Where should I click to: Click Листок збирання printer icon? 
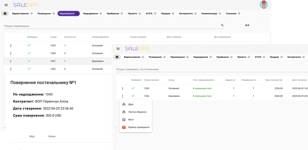coord(124,112)
